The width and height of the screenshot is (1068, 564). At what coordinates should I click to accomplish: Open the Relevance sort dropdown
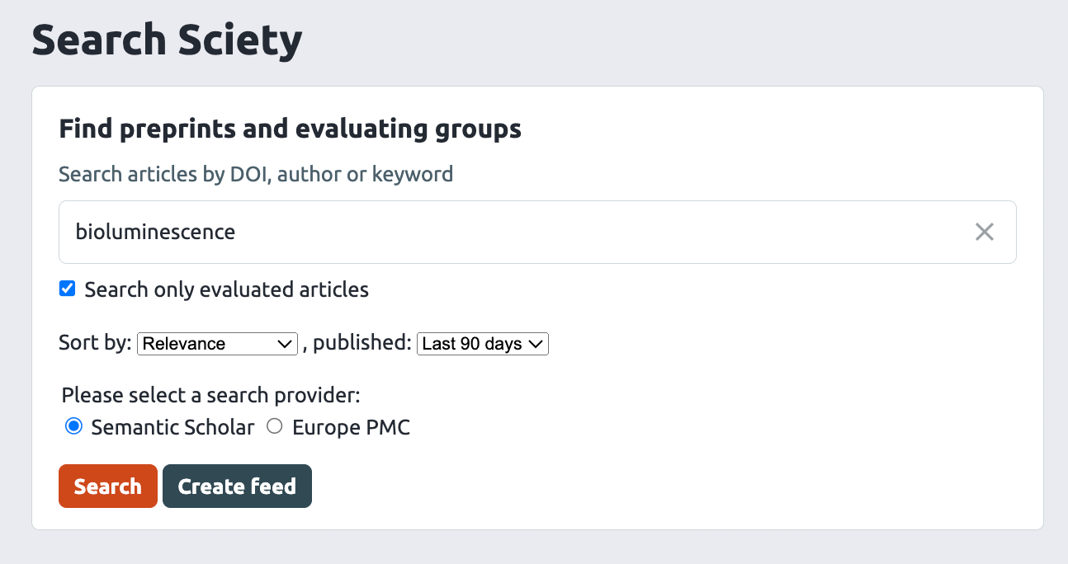point(217,344)
